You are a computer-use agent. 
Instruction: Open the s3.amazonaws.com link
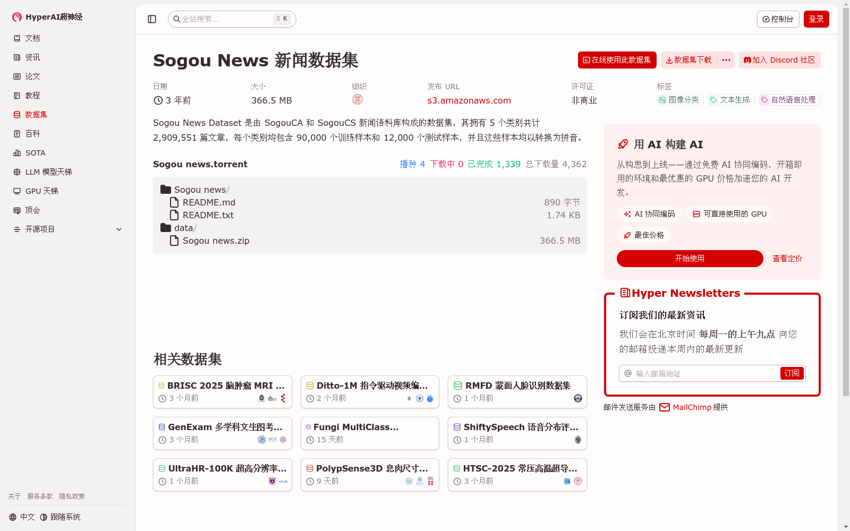(469, 100)
